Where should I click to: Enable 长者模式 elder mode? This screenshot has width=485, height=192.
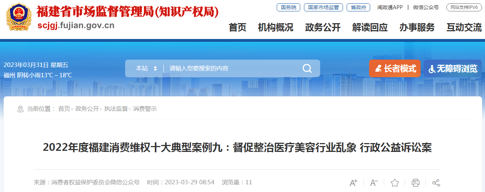pyautogui.click(x=395, y=68)
